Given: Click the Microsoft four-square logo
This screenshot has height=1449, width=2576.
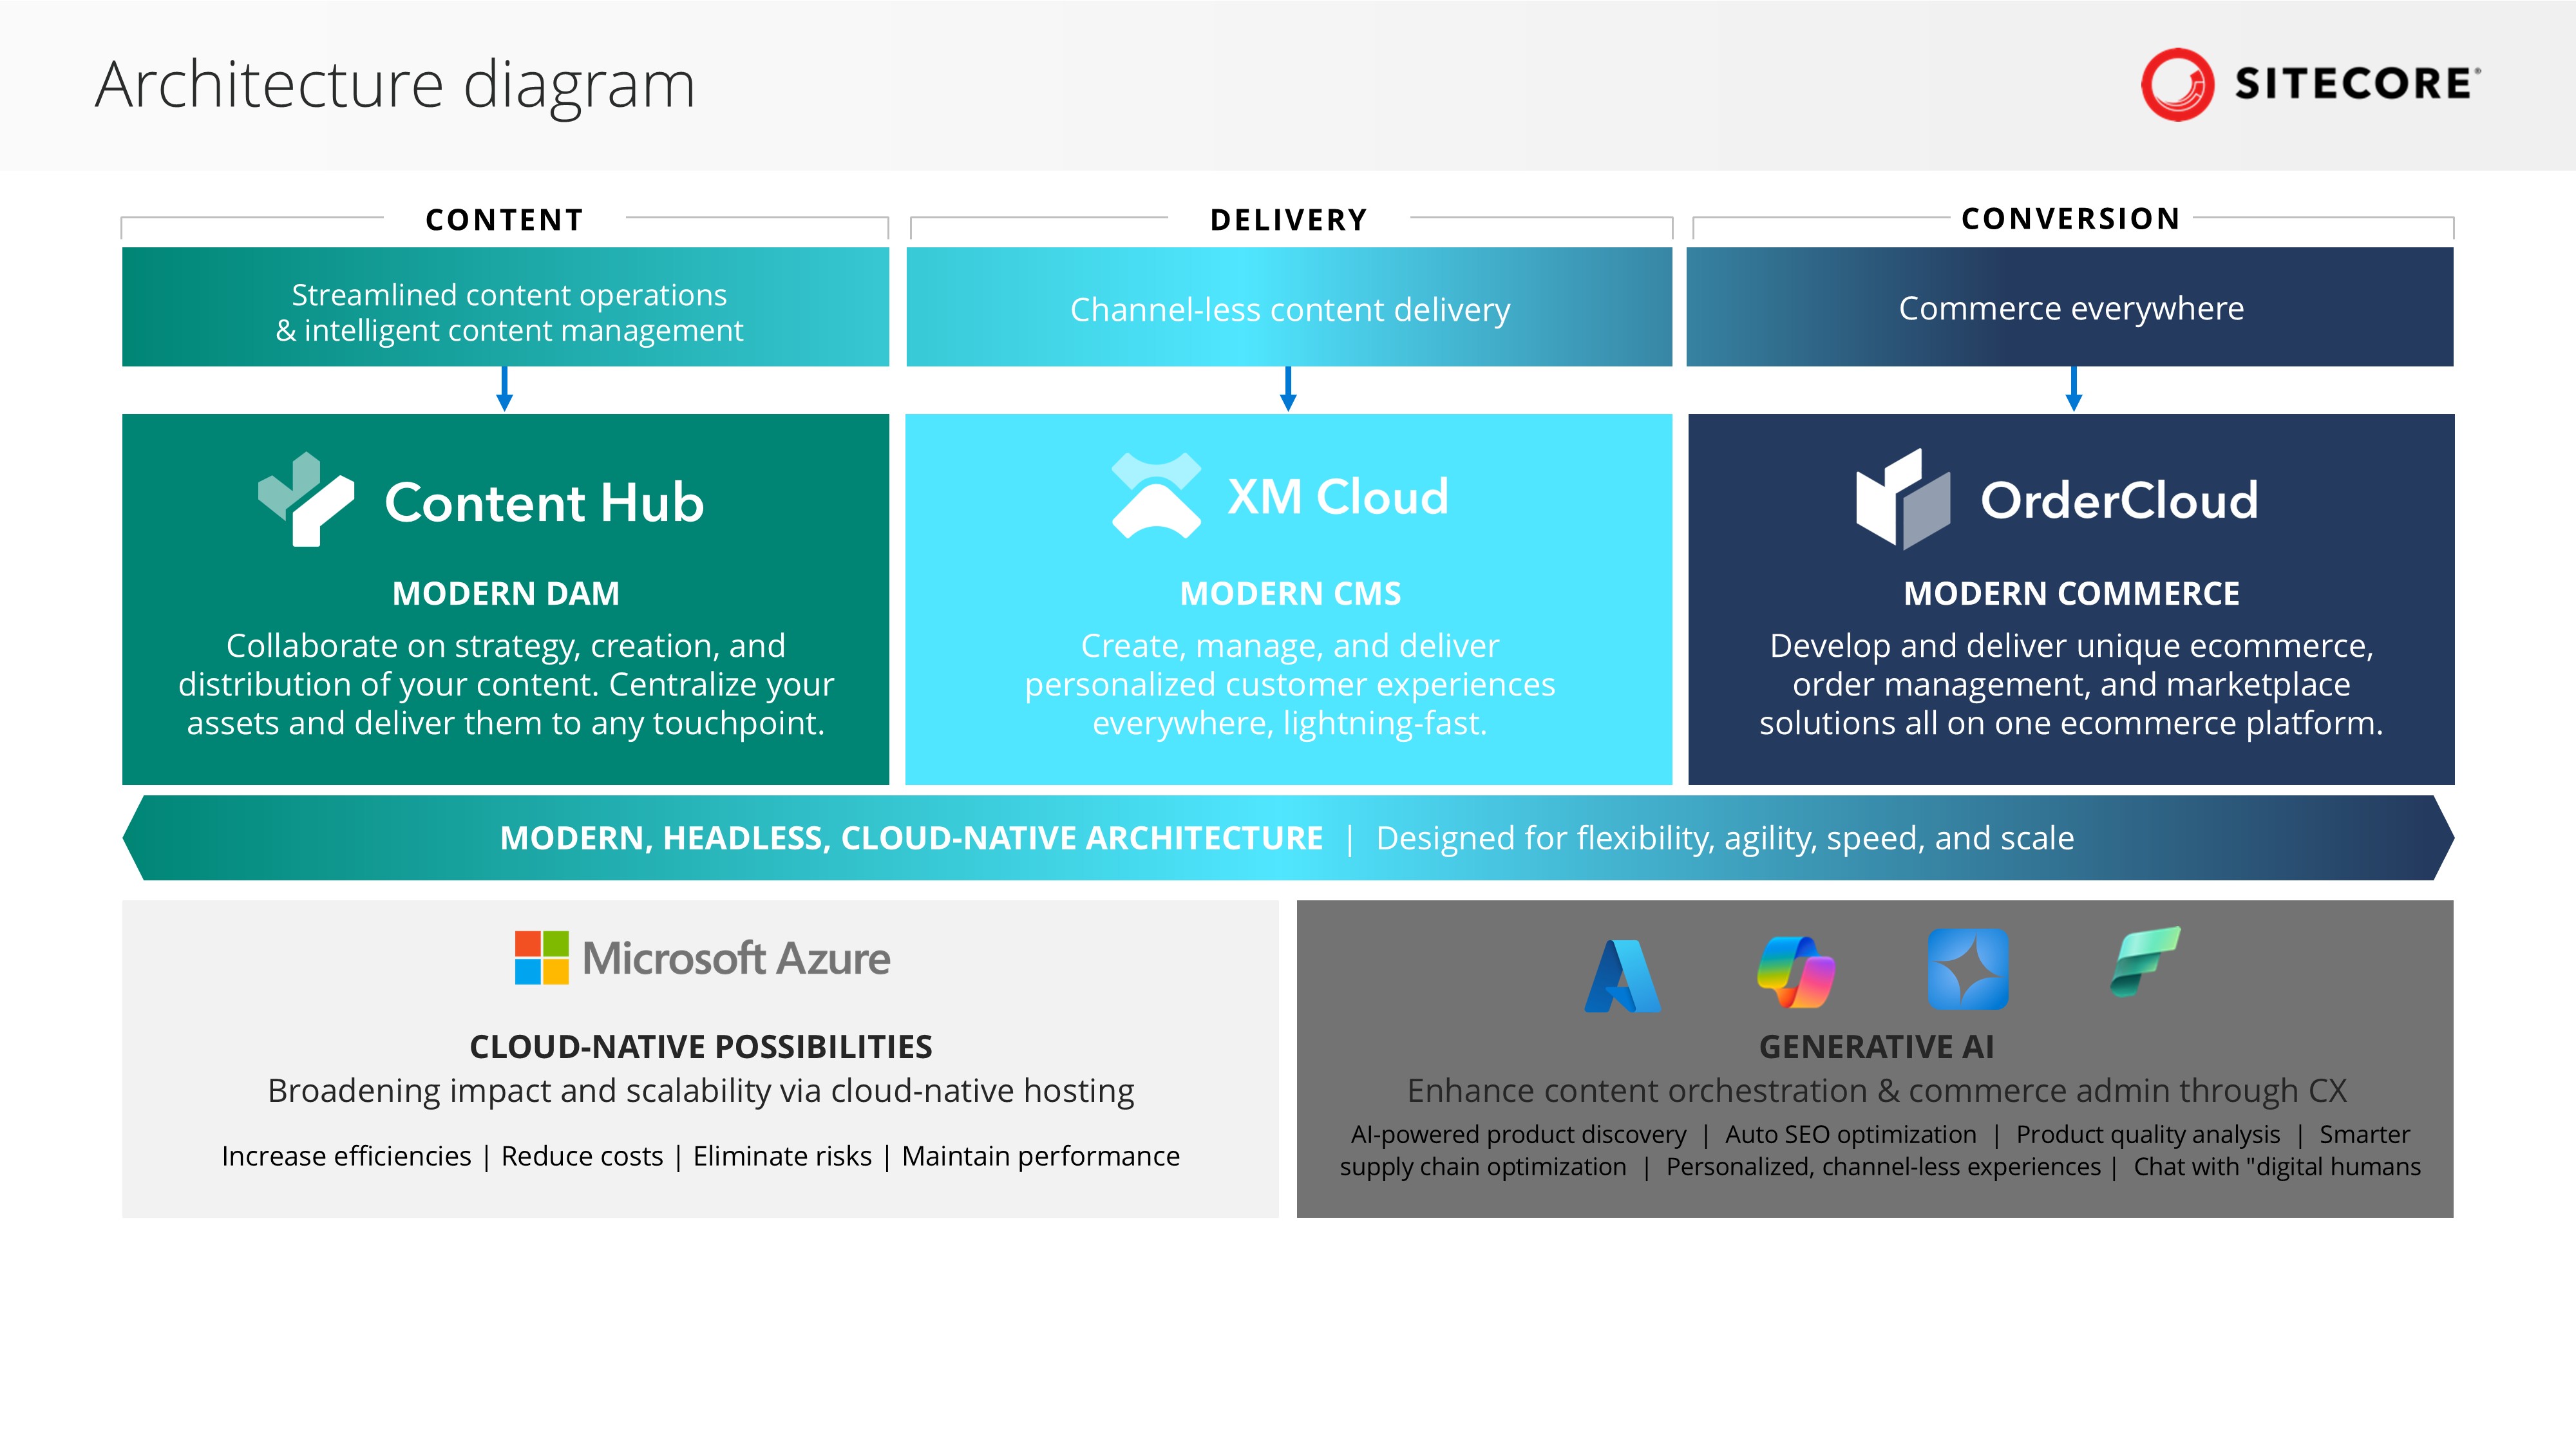Looking at the screenshot, I should [541, 957].
